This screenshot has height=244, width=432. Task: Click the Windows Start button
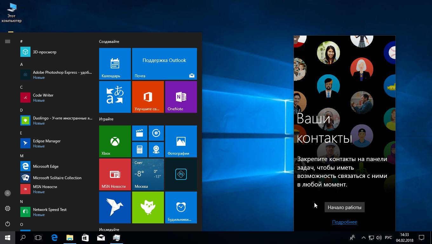click(x=8, y=238)
